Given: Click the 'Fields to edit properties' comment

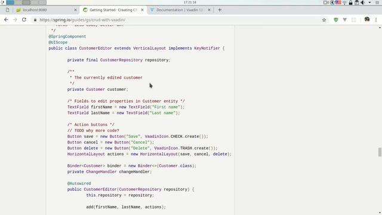Looking at the screenshot, I should coord(126,101).
